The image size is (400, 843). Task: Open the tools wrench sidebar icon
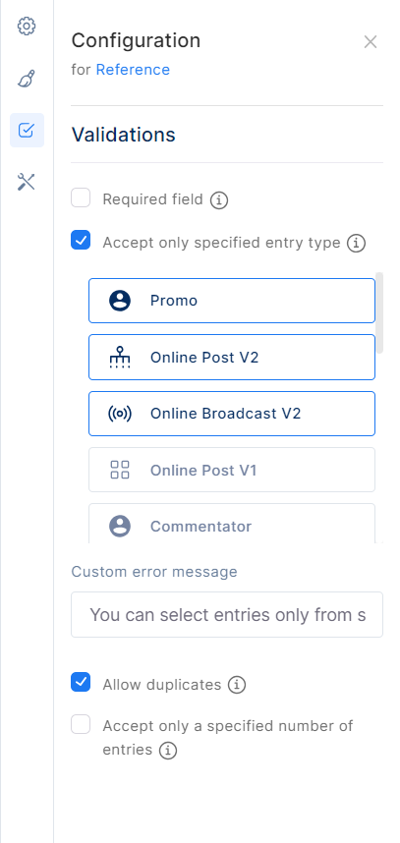coord(27,182)
